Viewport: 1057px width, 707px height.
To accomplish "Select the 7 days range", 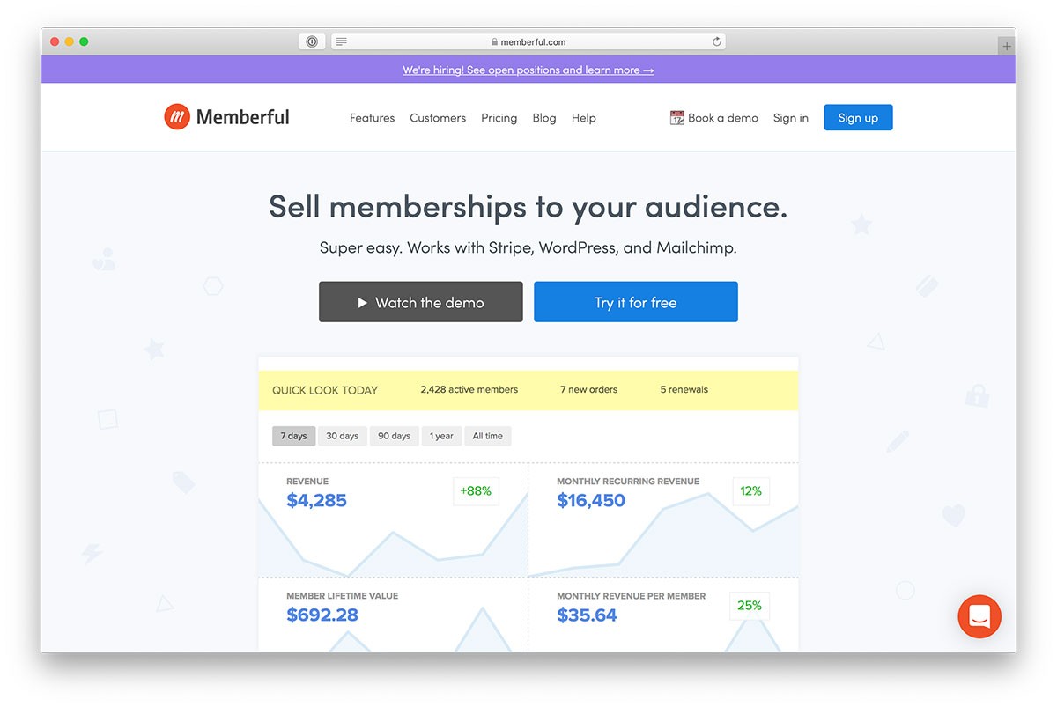I will (293, 436).
